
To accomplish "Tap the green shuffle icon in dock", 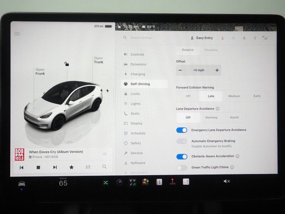I will [105, 183].
